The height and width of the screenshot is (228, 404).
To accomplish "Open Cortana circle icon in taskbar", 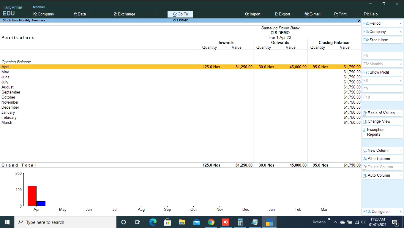I will click(x=124, y=222).
